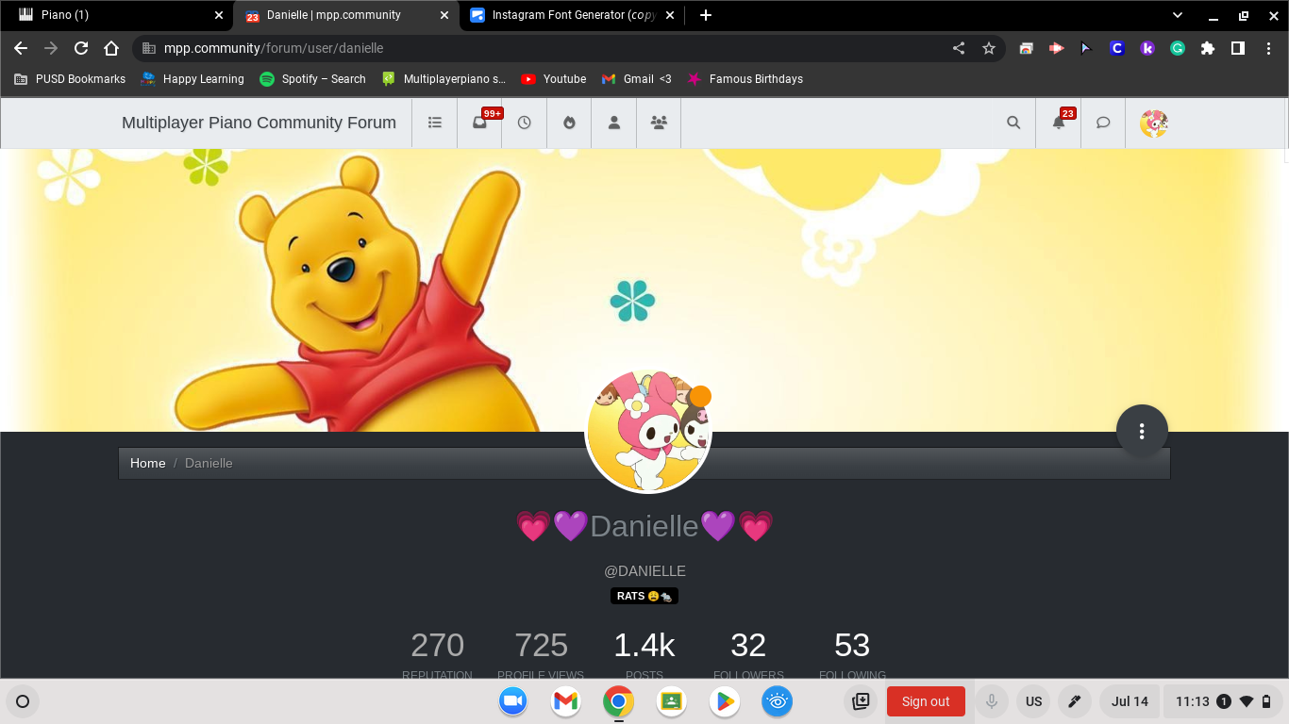The image size is (1289, 724).
Task: Click Danielle's My Melody profile picture
Action: (x=648, y=431)
